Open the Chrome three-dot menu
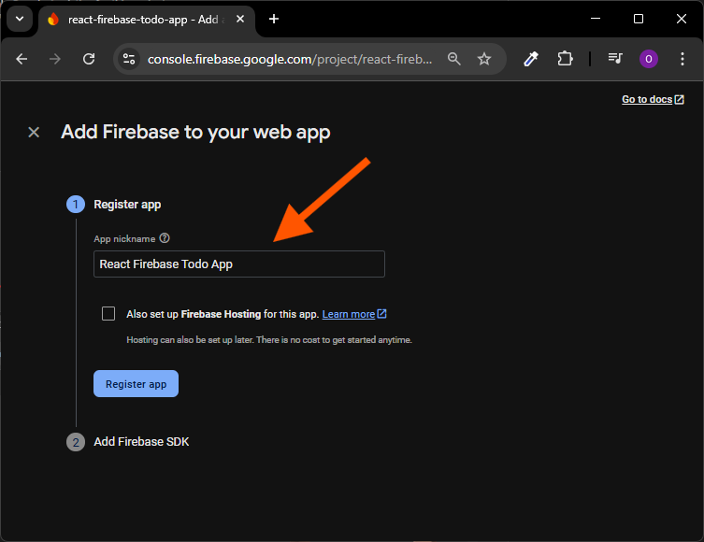The width and height of the screenshot is (704, 542). (682, 59)
